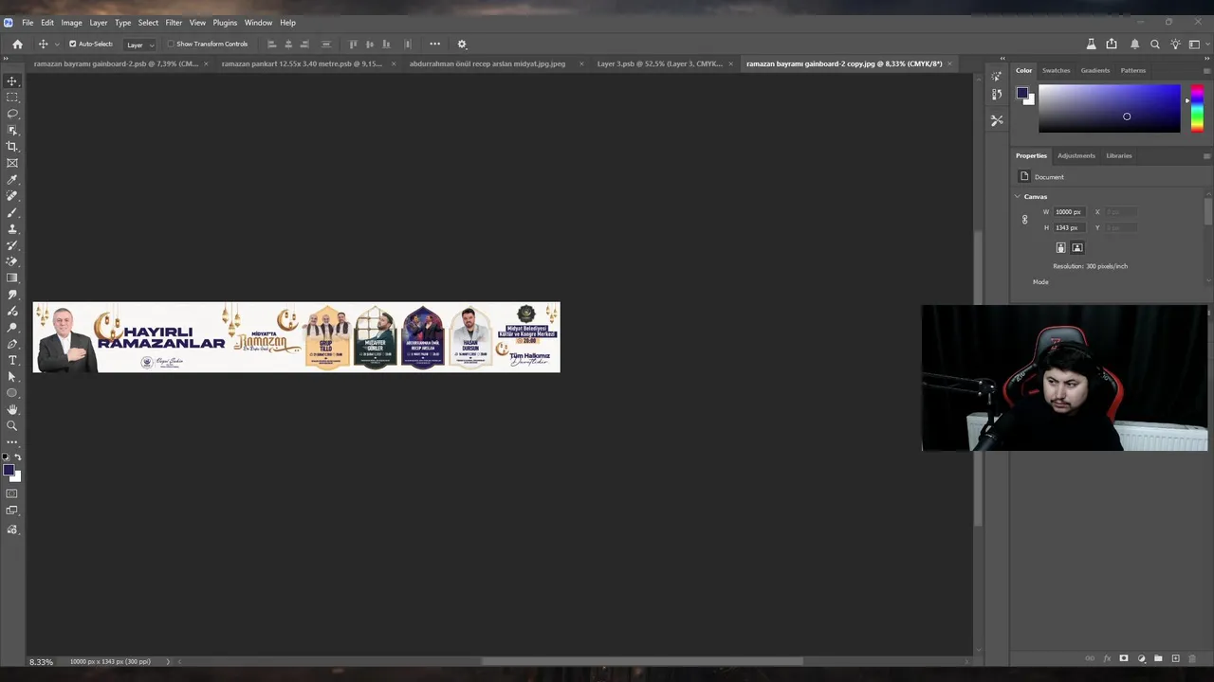The width and height of the screenshot is (1214, 682).
Task: Open the Image menu
Action: (72, 22)
